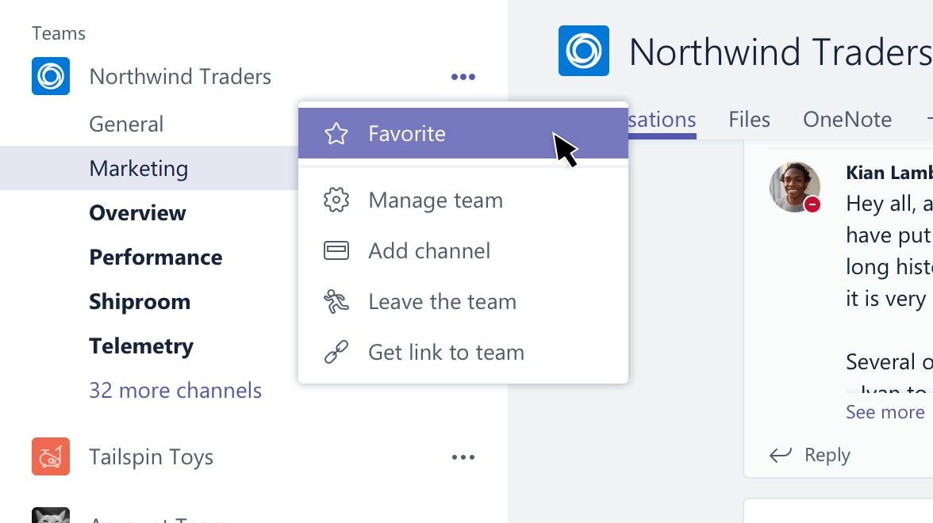Viewport: 933px width, 523px height.
Task: Click the Manage team gear icon
Action: [x=336, y=200]
